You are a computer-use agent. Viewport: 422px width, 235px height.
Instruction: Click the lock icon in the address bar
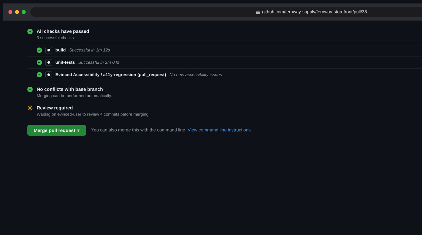point(258,12)
